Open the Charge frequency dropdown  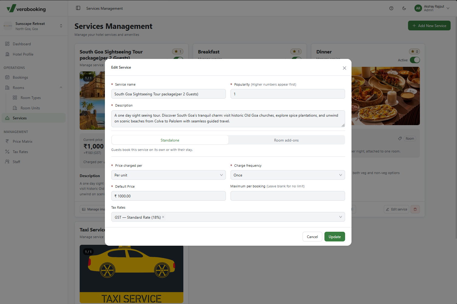pos(288,175)
